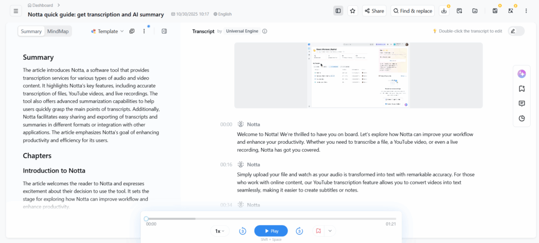Open the 1x playback speed dropdown
The image size is (539, 243).
[x=219, y=231]
